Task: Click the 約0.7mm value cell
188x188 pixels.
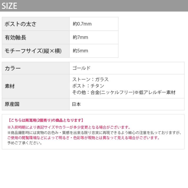Action: pyautogui.click(x=82, y=24)
